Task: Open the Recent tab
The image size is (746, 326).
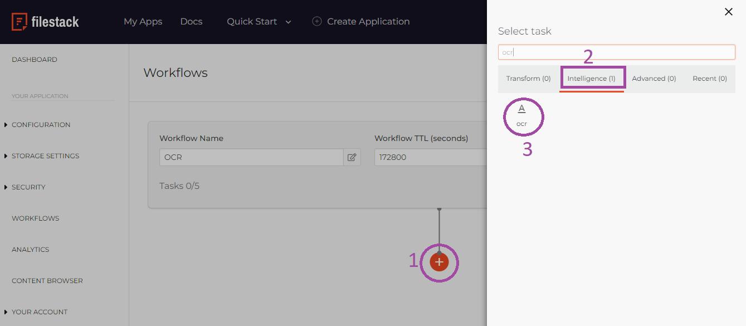Action: click(709, 79)
